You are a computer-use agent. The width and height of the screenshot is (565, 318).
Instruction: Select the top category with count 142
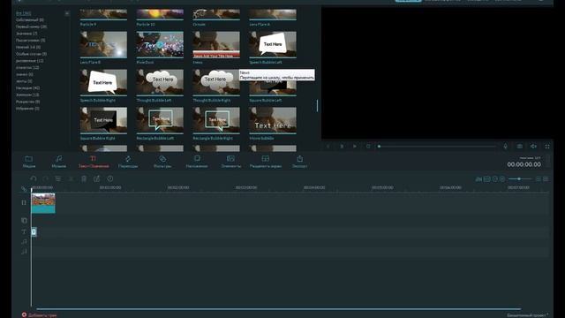pyautogui.click(x=24, y=13)
